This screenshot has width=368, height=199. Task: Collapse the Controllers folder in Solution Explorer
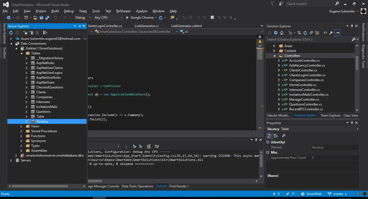(x=274, y=56)
